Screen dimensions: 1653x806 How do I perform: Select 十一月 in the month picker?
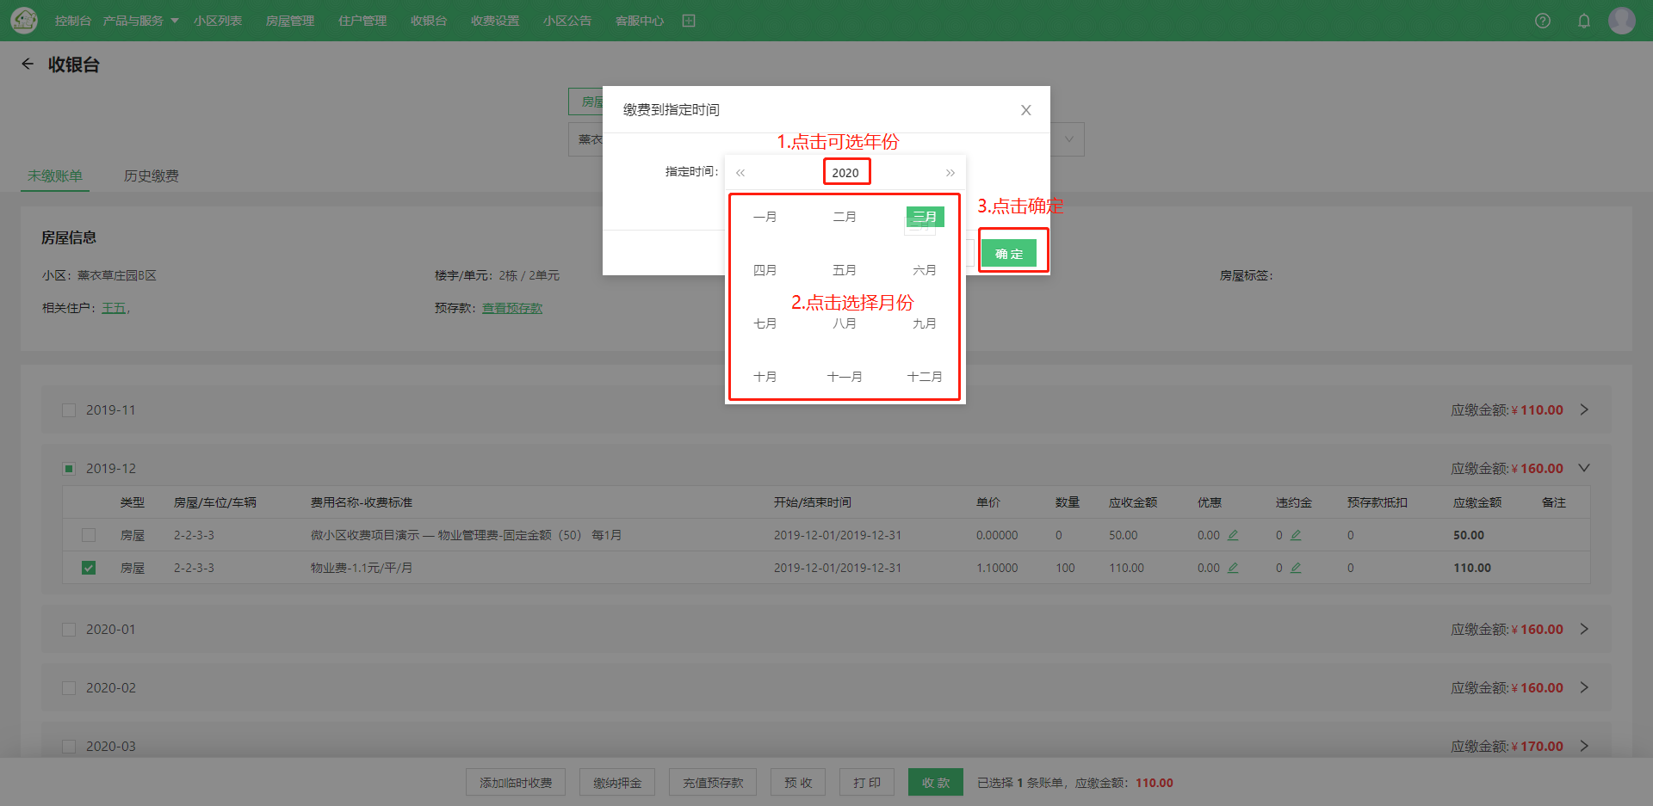(x=845, y=377)
